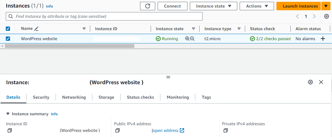Close the instance details panel
Viewport: 332px width, 137px height.
click(x=321, y=82)
